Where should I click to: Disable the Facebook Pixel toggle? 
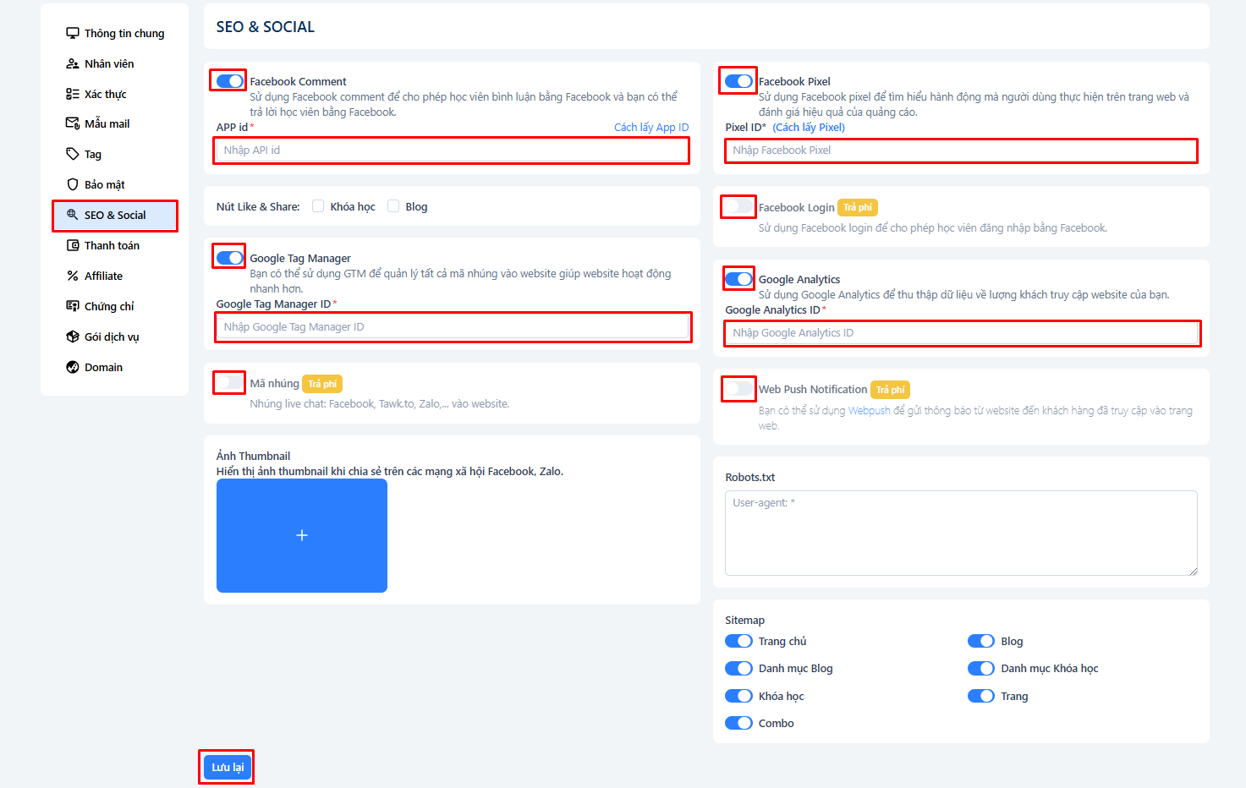point(738,81)
